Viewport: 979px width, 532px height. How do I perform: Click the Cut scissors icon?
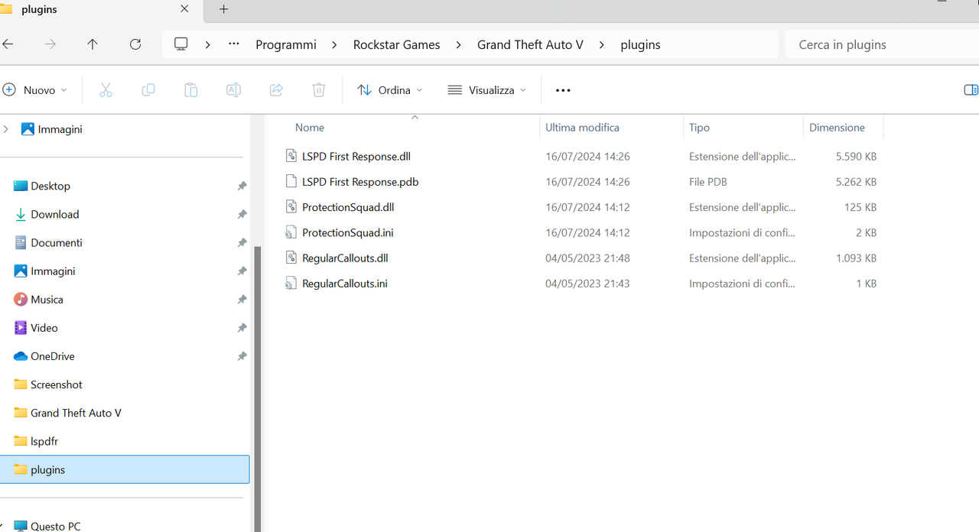pyautogui.click(x=106, y=90)
